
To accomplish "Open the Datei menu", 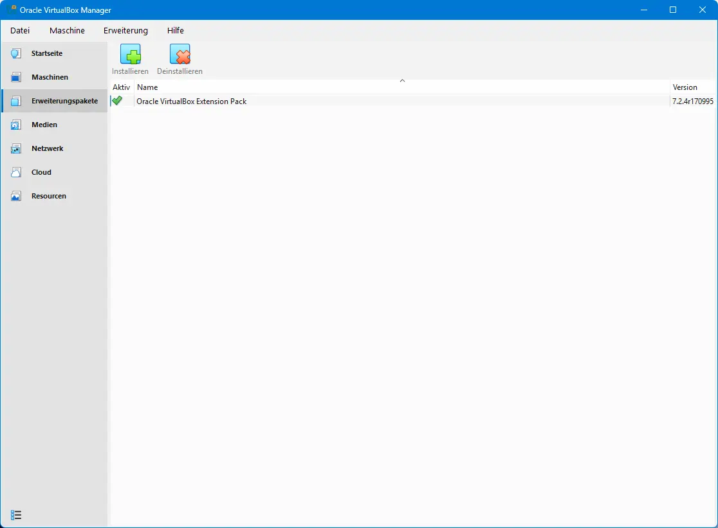I will [20, 30].
